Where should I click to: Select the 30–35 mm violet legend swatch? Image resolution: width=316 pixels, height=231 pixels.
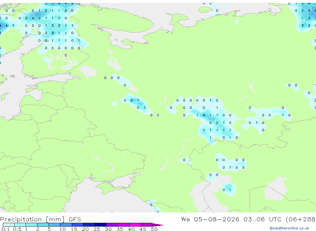(112, 225)
